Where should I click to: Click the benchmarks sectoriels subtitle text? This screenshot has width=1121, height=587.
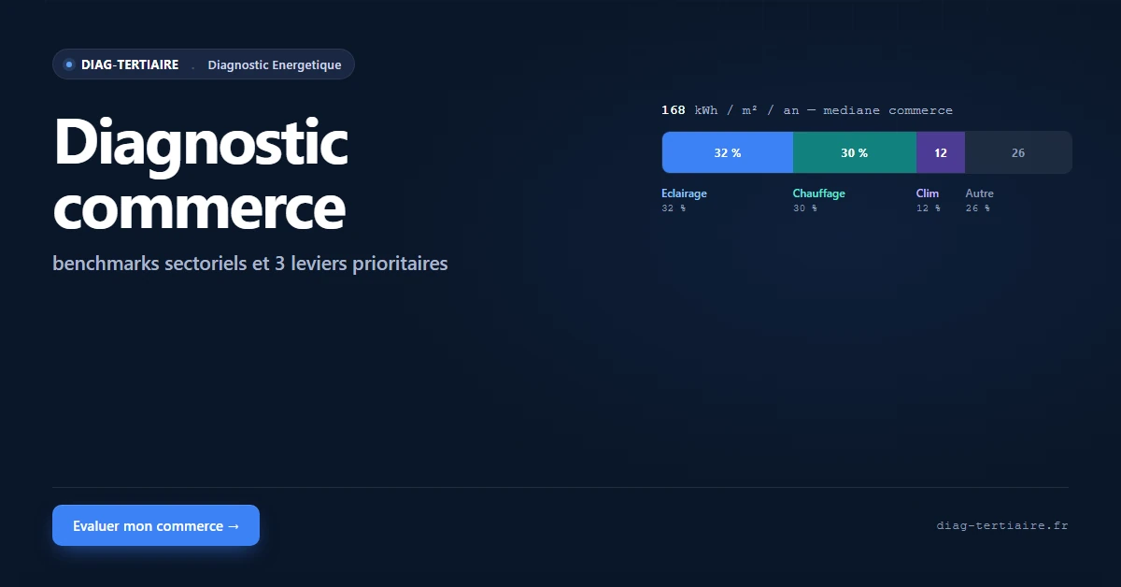pyautogui.click(x=250, y=264)
